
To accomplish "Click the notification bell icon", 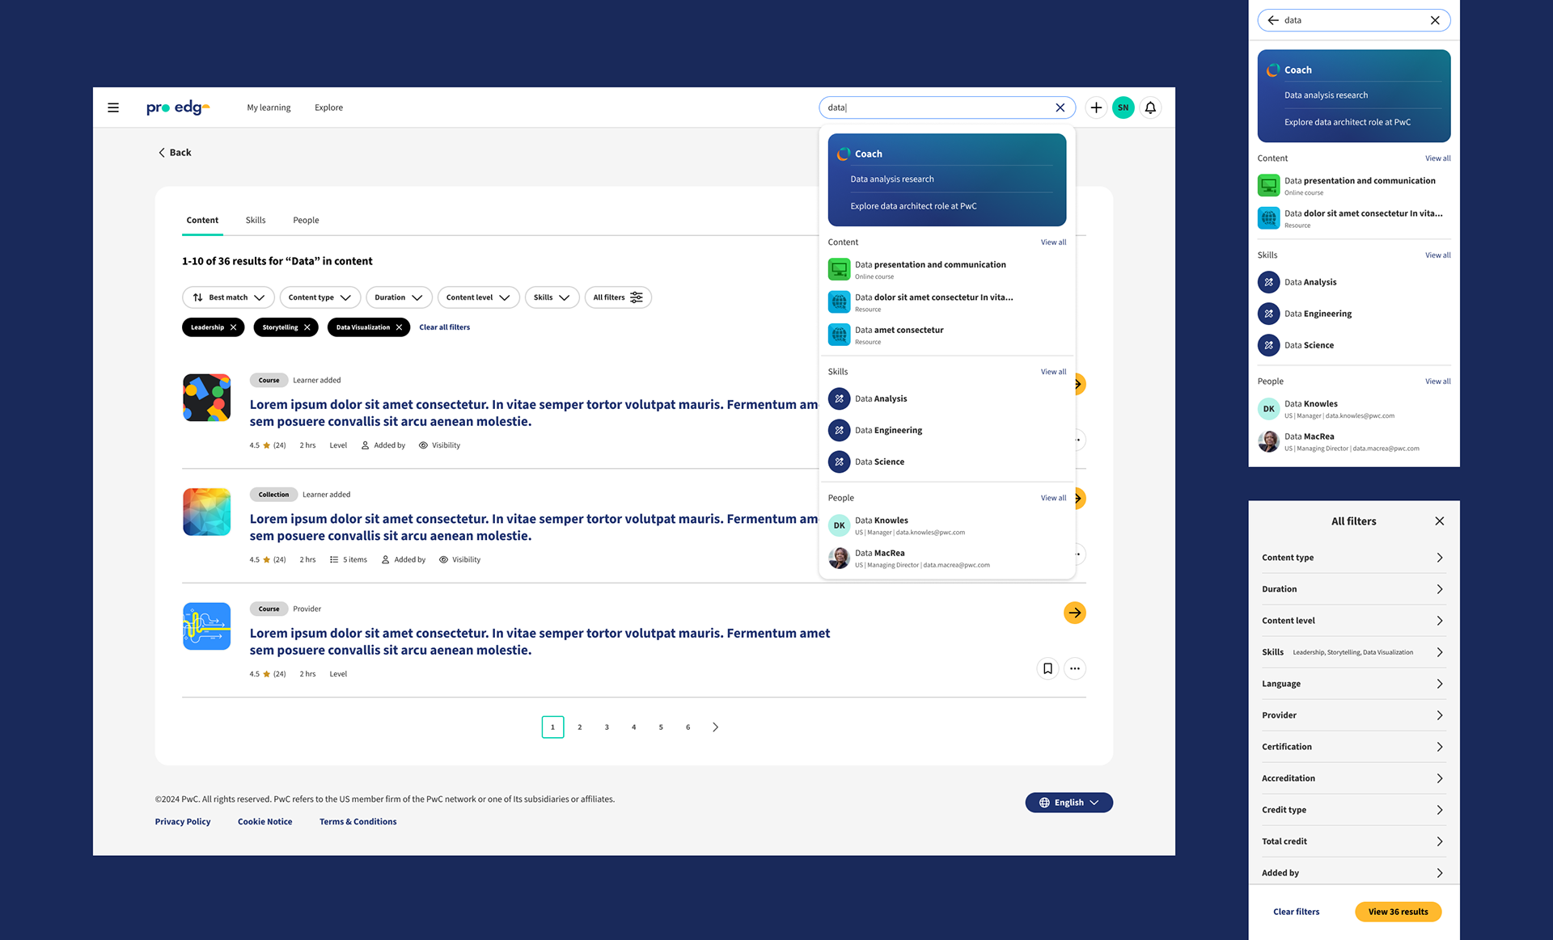I will point(1150,107).
